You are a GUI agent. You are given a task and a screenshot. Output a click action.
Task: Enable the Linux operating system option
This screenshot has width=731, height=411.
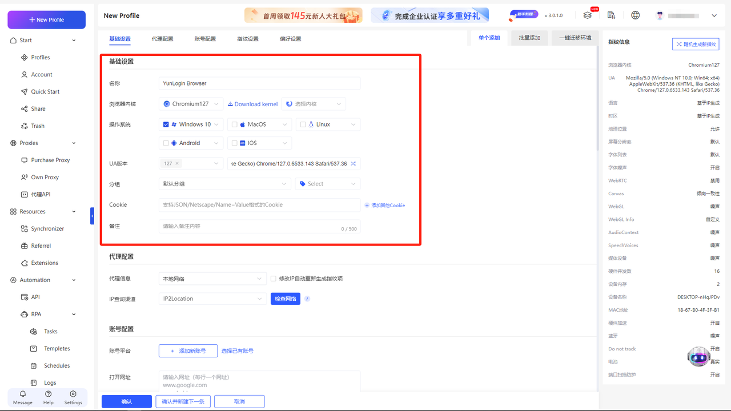pyautogui.click(x=304, y=124)
